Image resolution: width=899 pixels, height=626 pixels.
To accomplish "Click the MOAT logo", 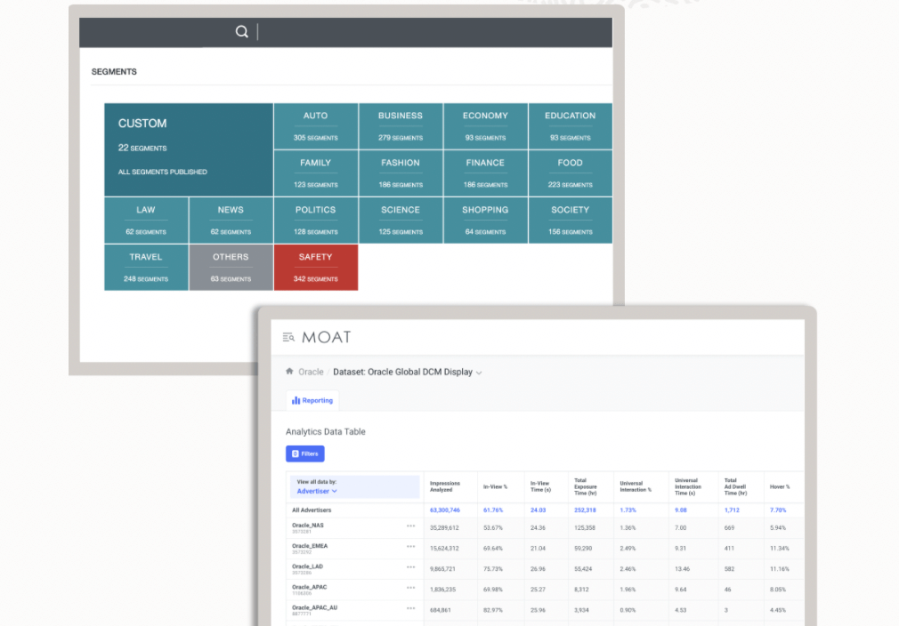I will [327, 337].
